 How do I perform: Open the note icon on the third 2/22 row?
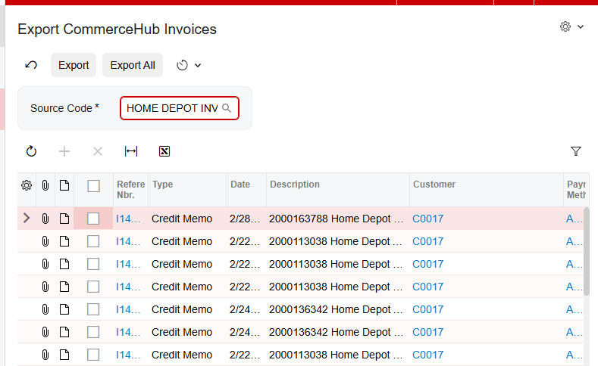click(64, 287)
